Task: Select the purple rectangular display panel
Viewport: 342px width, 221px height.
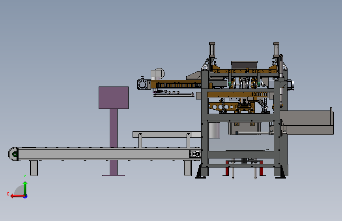Action: coord(114,98)
